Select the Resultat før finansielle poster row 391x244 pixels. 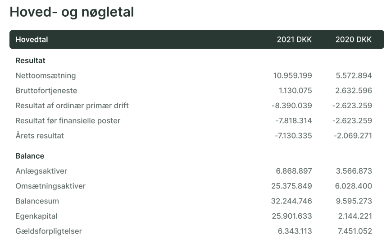pos(194,120)
